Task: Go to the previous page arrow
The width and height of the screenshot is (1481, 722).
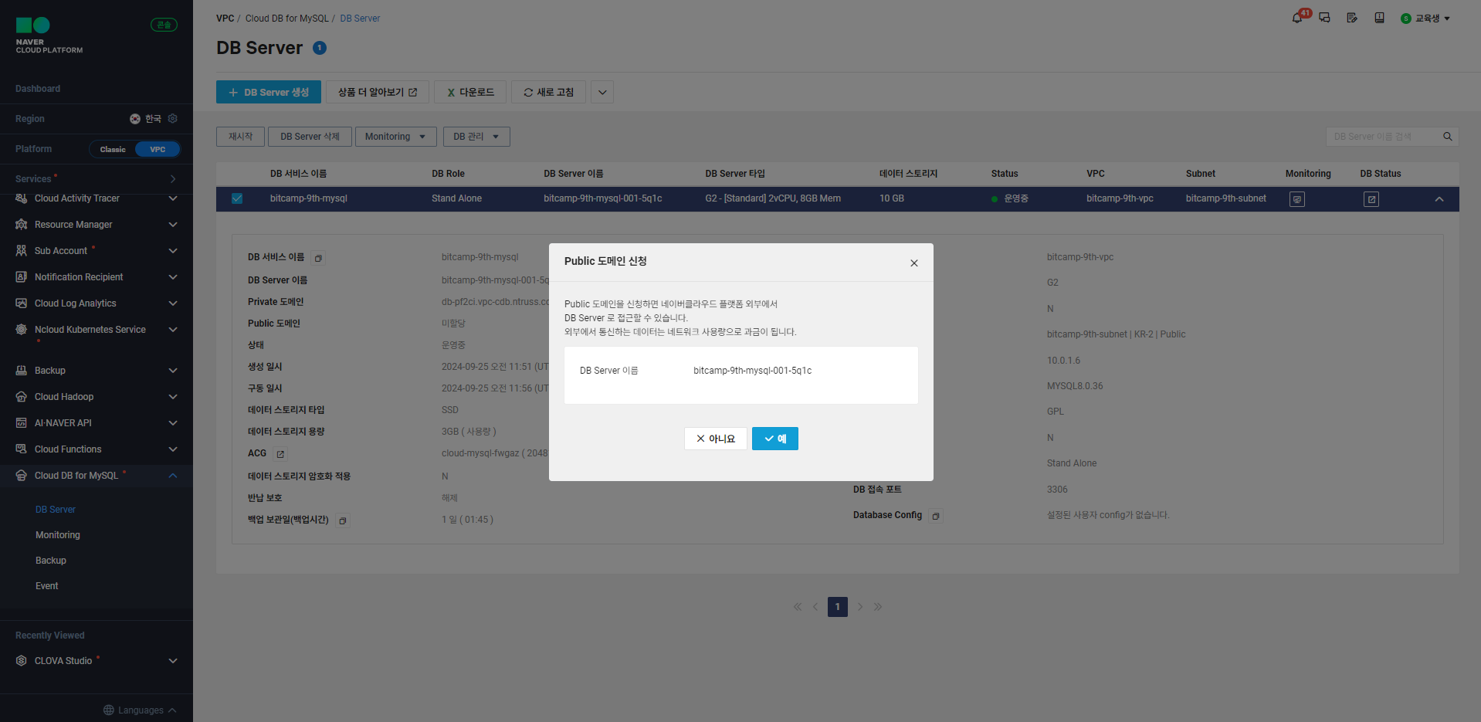Action: [815, 607]
